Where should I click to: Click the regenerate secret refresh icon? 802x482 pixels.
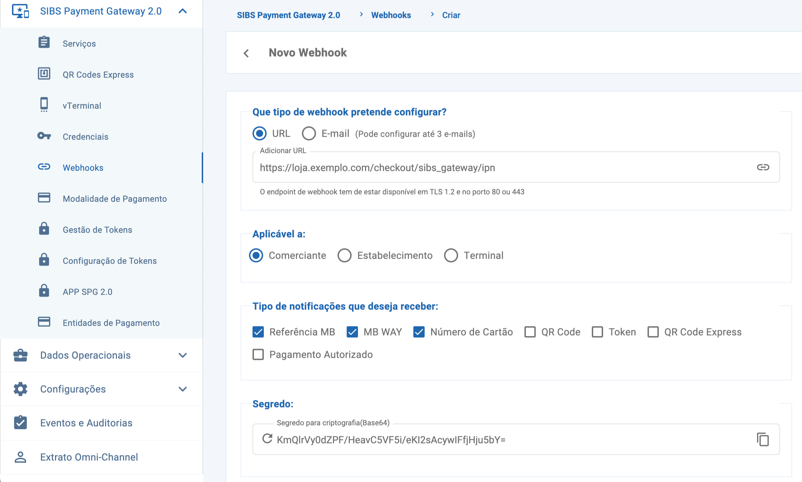point(267,439)
